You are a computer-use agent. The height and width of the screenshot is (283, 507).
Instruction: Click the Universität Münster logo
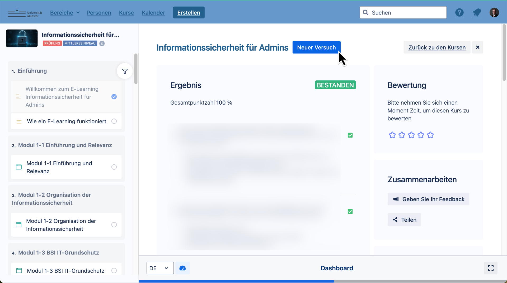click(x=25, y=13)
